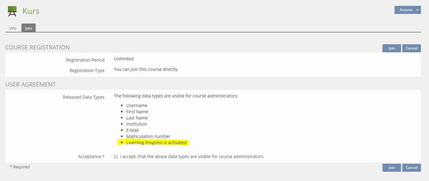Click the 'E-Mail' list entry
Screen dimensions: 429x181
132,130
